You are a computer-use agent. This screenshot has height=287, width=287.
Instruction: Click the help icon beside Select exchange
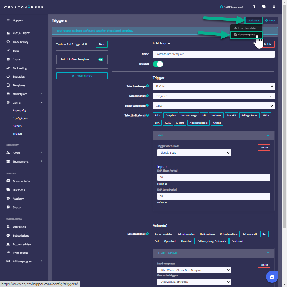coord(147,86)
